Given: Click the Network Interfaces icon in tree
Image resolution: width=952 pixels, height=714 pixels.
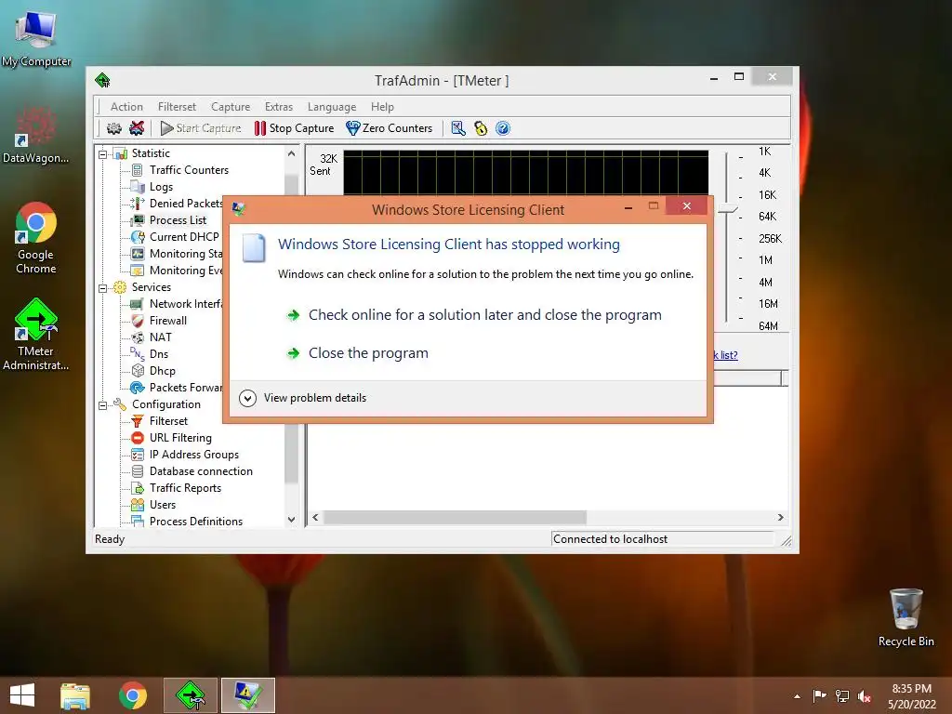Looking at the screenshot, I should pyautogui.click(x=138, y=304).
